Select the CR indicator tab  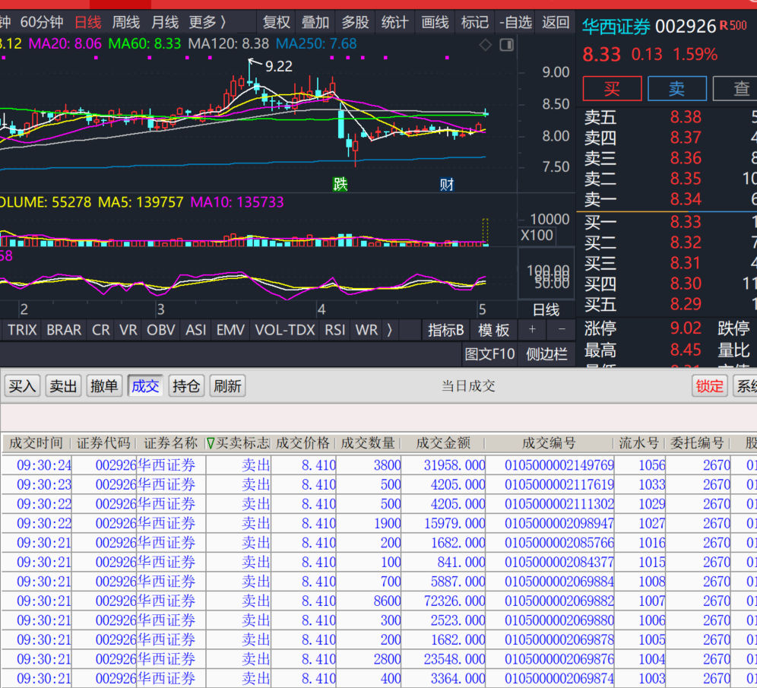click(x=100, y=330)
